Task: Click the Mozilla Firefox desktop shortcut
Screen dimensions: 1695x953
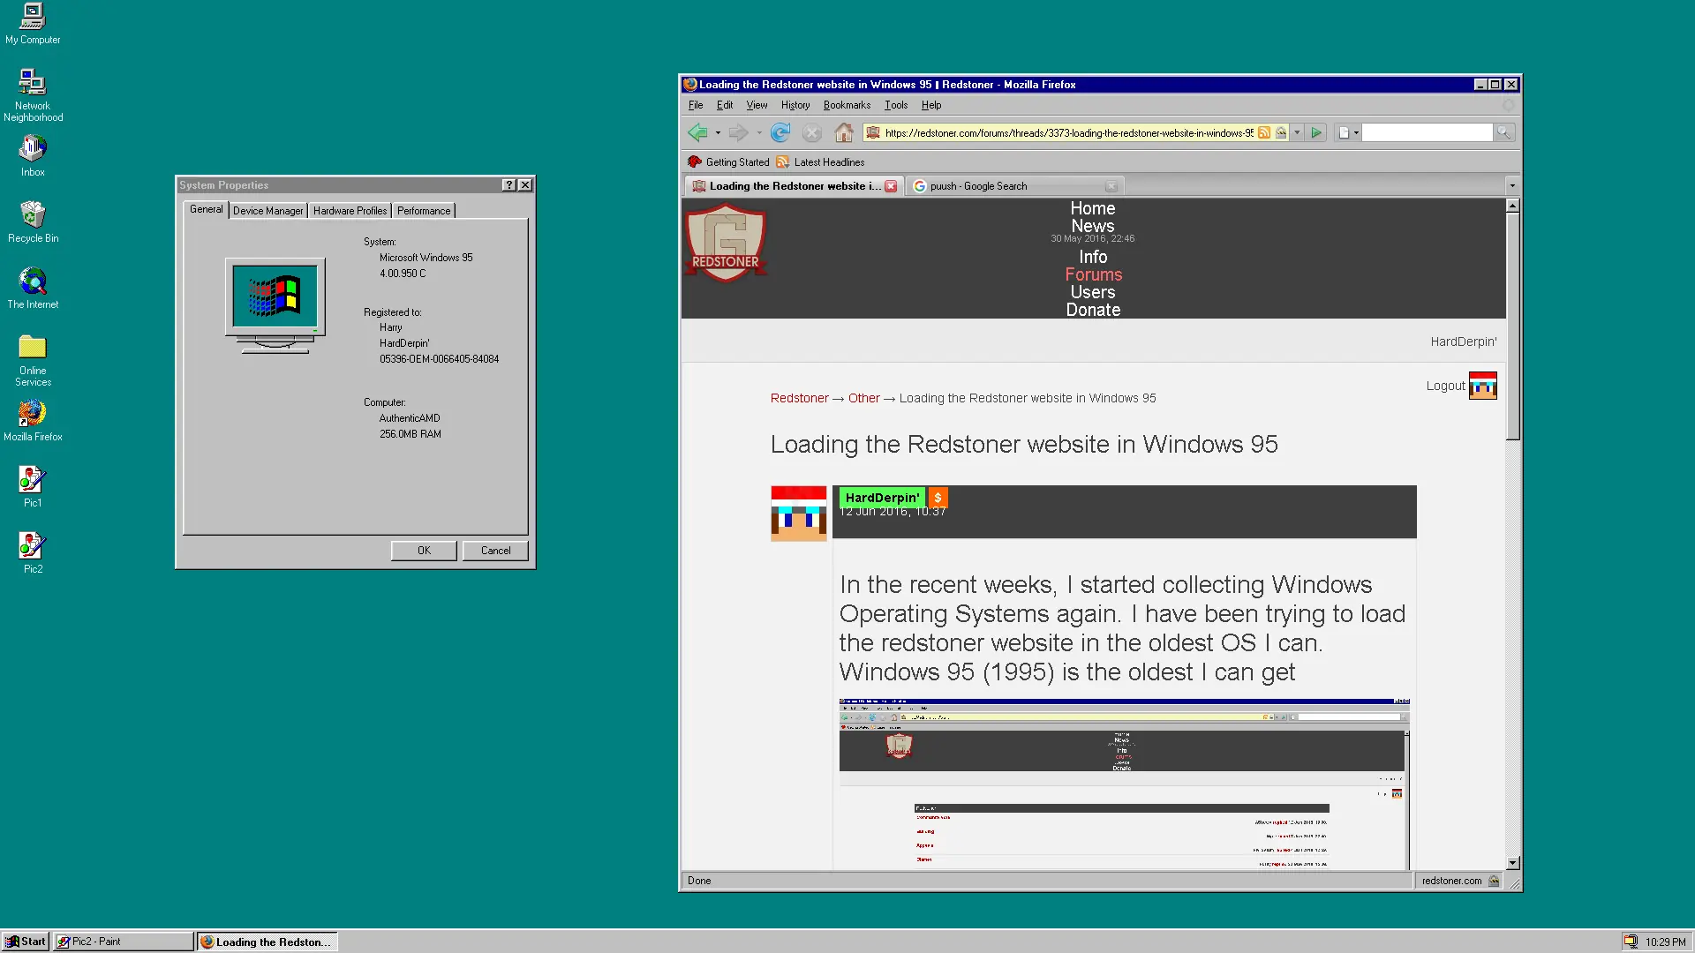Action: [33, 413]
